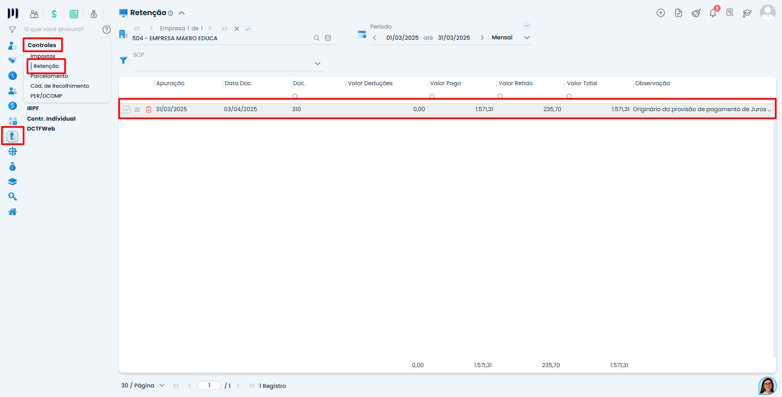Screen dimensions: 782x397
Task: Sort by the Valor Retido column header
Action: (515, 83)
